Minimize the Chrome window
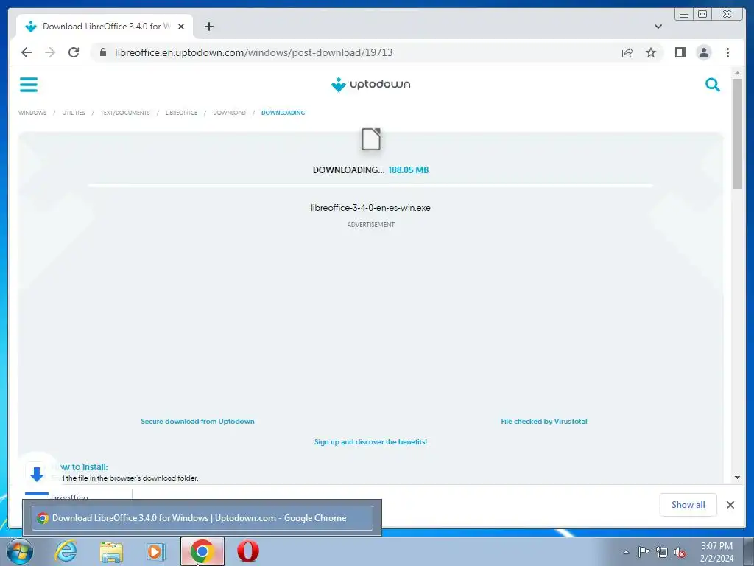The image size is (754, 566). [684, 15]
